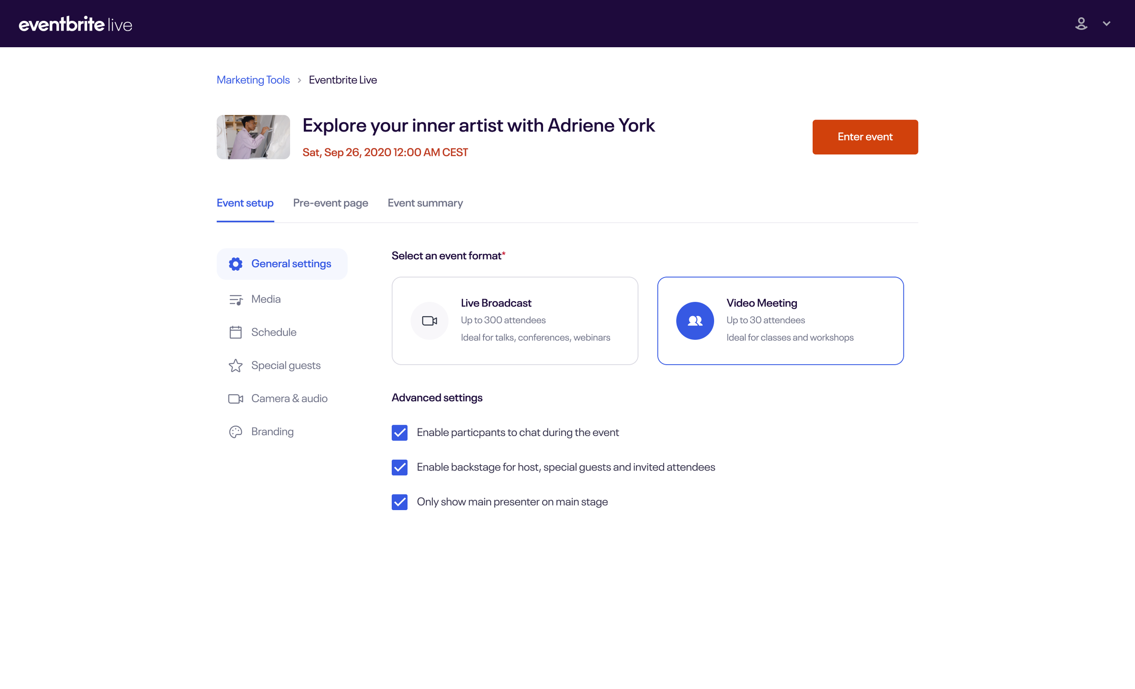
Task: Click the 'Advanced settings' heading
Action: click(x=437, y=398)
